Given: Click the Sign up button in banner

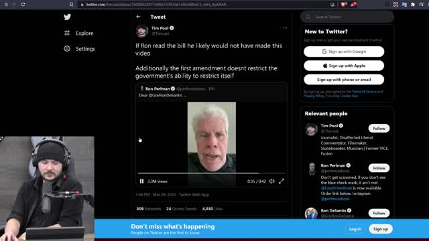Looking at the screenshot, I should coord(381,229).
